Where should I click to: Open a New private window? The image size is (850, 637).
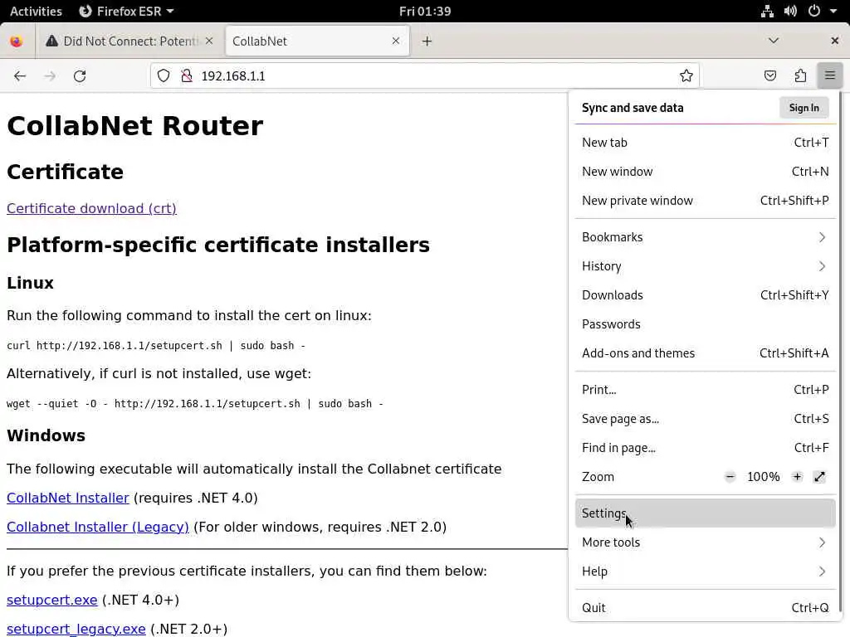[705, 201]
